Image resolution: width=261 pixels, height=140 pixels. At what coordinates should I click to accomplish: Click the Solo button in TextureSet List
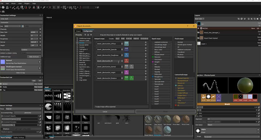point(34,81)
